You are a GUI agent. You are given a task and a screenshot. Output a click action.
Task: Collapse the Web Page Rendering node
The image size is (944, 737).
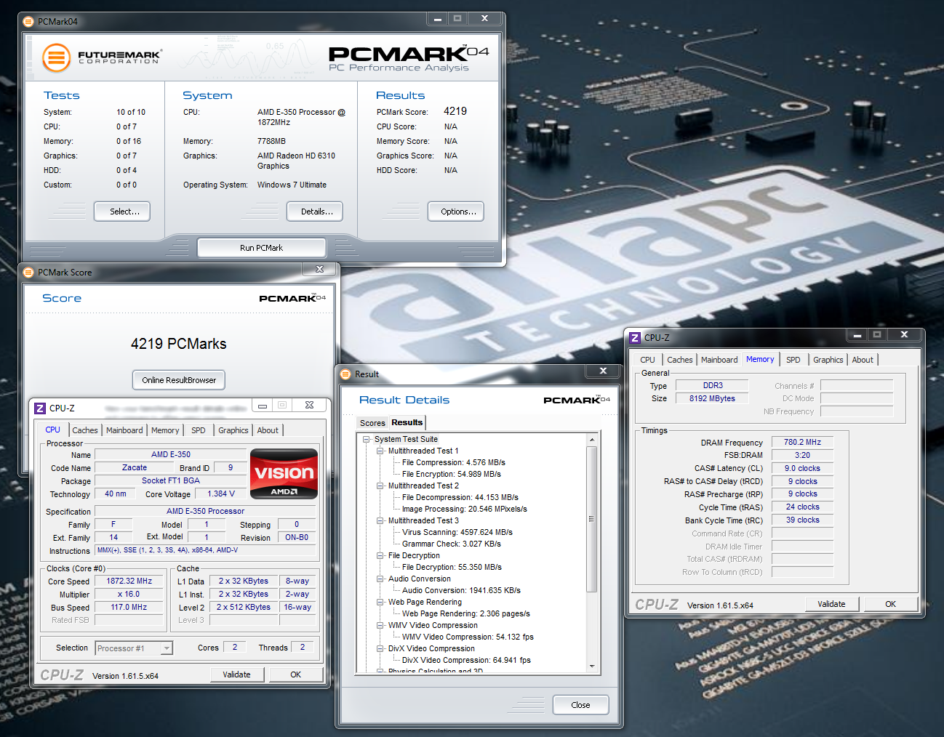tap(380, 602)
